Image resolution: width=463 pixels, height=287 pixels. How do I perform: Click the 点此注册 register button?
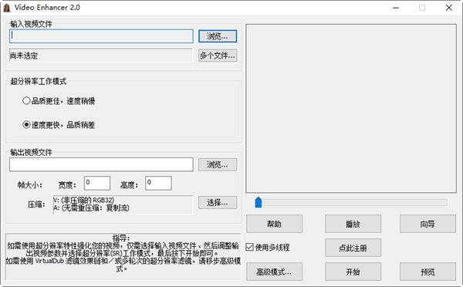pyautogui.click(x=353, y=248)
